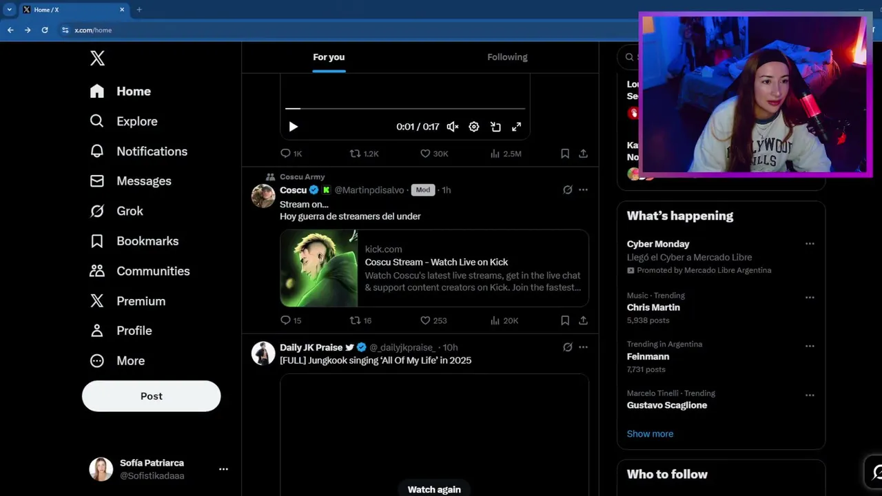
Task: Click the @Martinpdisalvo handle
Action: [370, 190]
